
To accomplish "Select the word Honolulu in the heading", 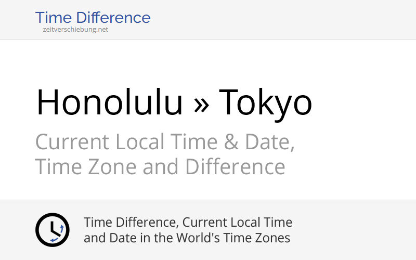I will (109, 102).
